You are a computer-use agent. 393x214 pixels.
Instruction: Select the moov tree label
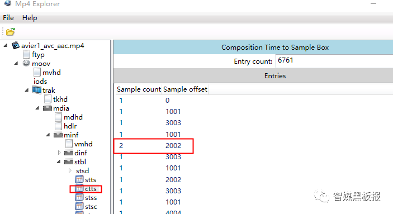(41, 64)
